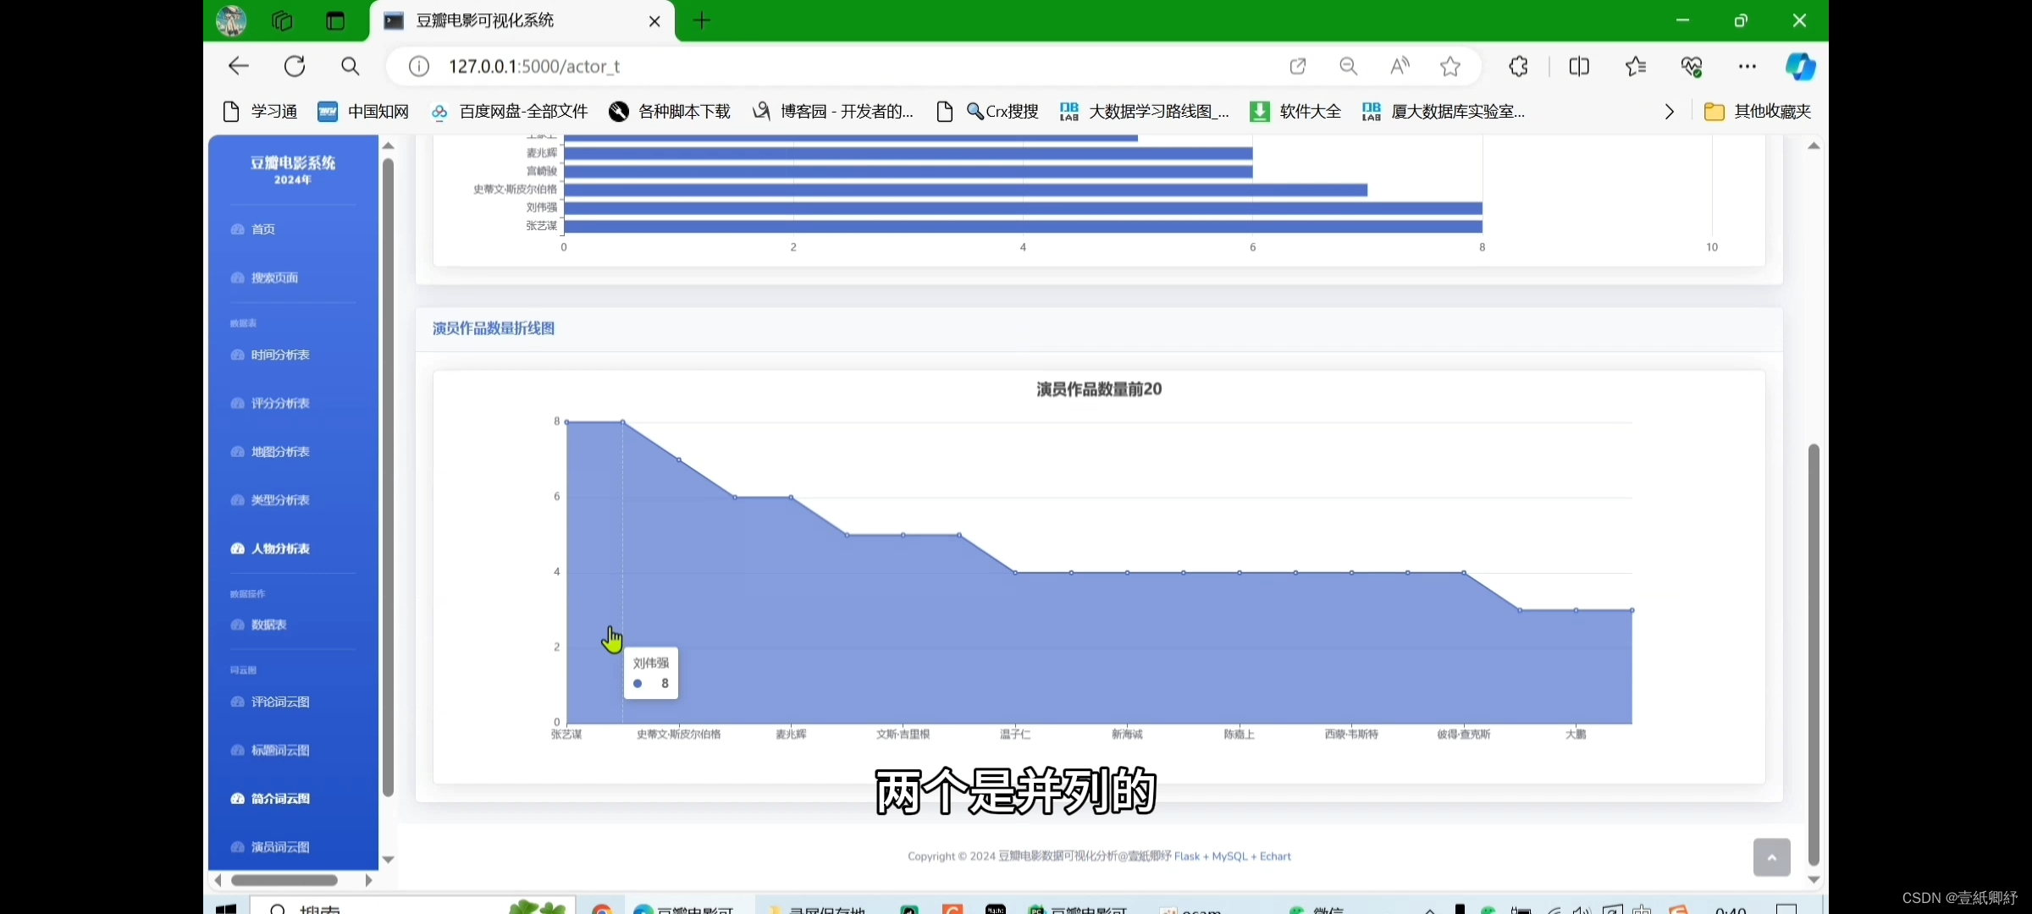Open the 博客园 bookmark
This screenshot has width=2032, height=914.
click(834, 111)
